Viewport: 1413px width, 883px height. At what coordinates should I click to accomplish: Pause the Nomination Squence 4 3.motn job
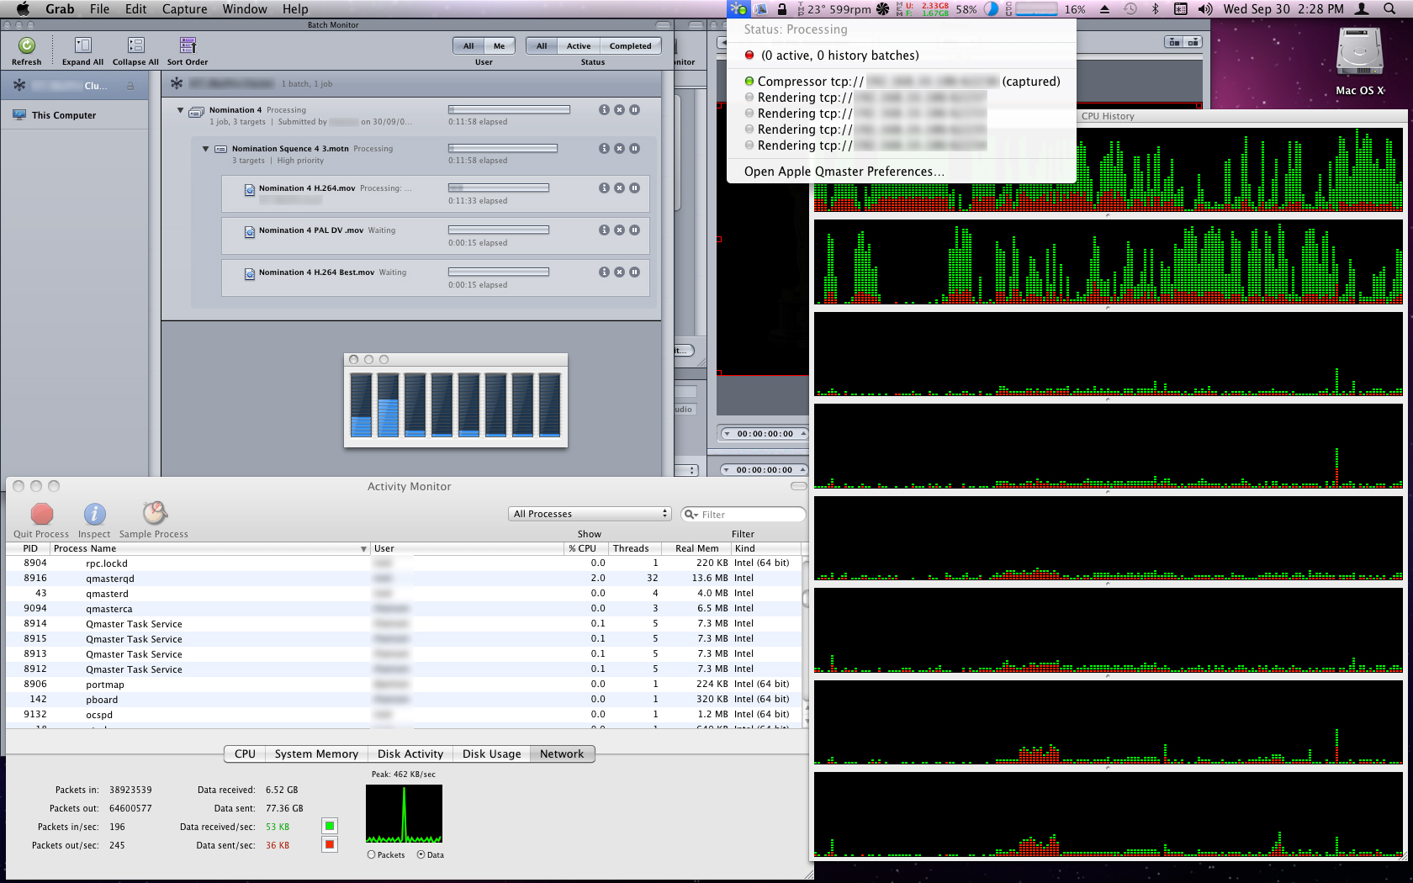coord(634,149)
